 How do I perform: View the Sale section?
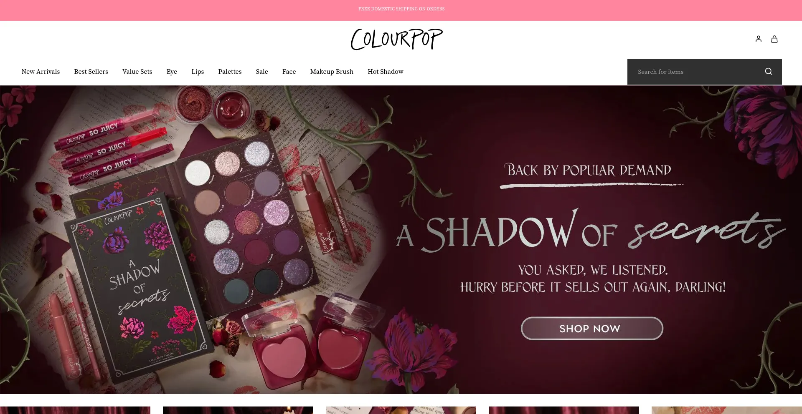tap(262, 72)
